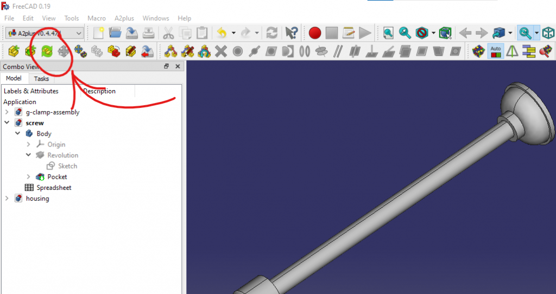The image size is (556, 294).
Task: Open the A2plus menu
Action: click(124, 18)
